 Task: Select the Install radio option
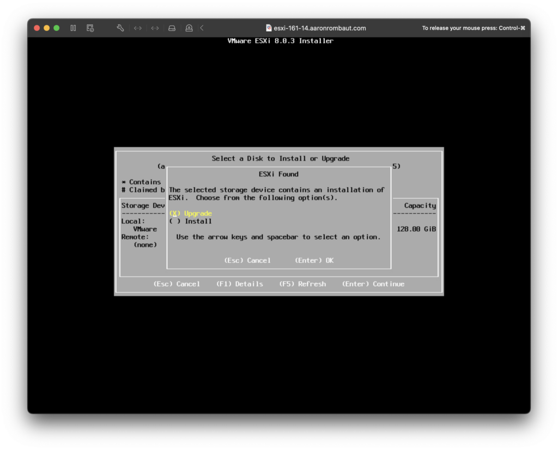191,221
